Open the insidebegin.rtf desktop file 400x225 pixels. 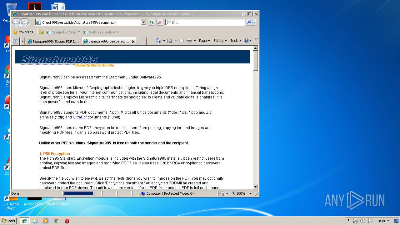tap(58, 202)
